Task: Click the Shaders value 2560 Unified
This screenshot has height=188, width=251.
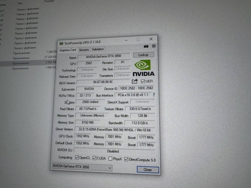Action: click(90, 102)
